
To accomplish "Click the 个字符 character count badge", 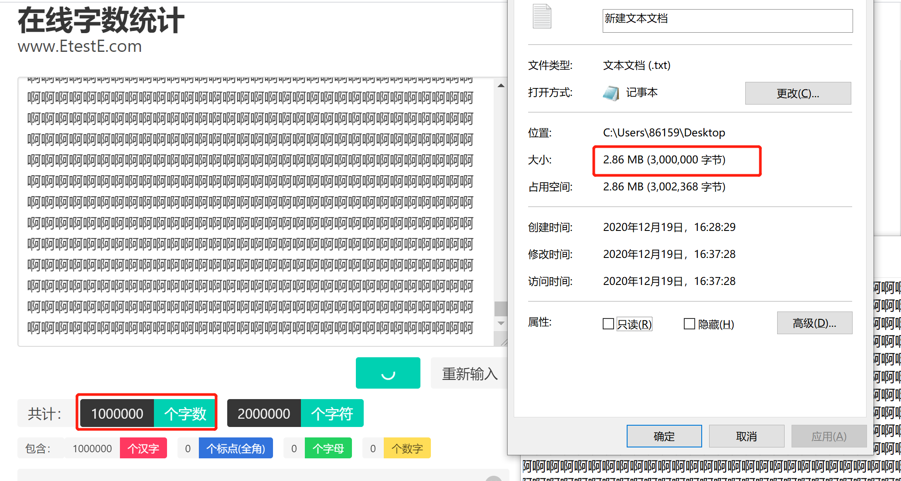I will click(x=332, y=413).
